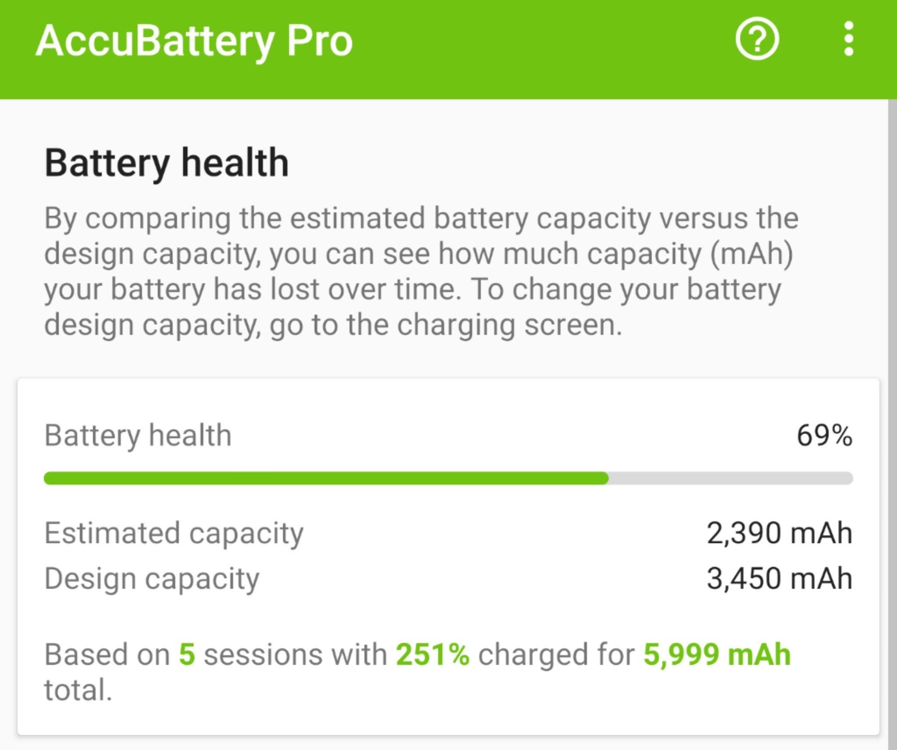Click the green 5,999 mAh total
The image size is (897, 750).
tap(717, 655)
